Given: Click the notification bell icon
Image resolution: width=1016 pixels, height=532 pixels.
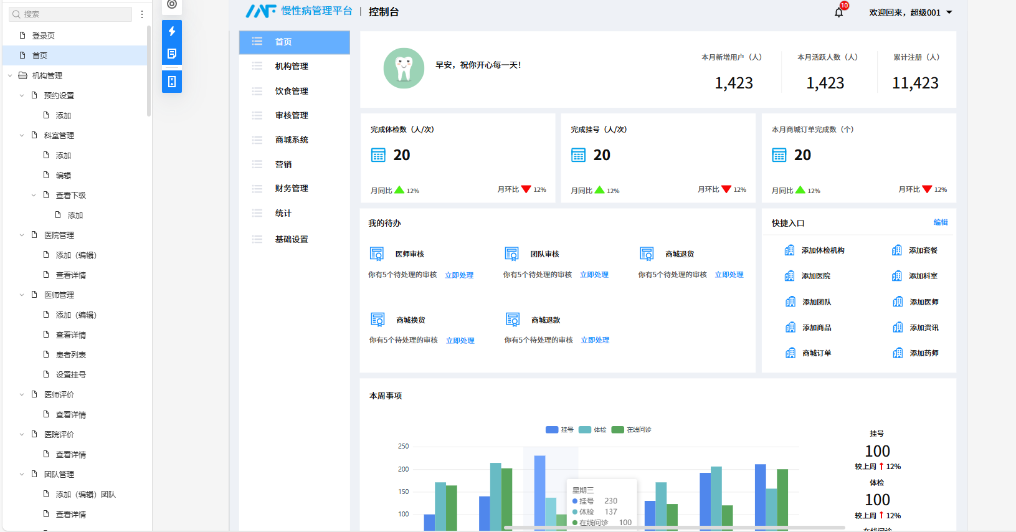Looking at the screenshot, I should click(x=838, y=12).
